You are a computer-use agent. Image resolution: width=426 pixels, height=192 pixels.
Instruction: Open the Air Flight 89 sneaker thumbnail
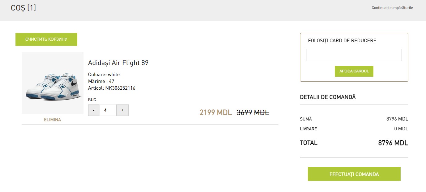(x=53, y=83)
